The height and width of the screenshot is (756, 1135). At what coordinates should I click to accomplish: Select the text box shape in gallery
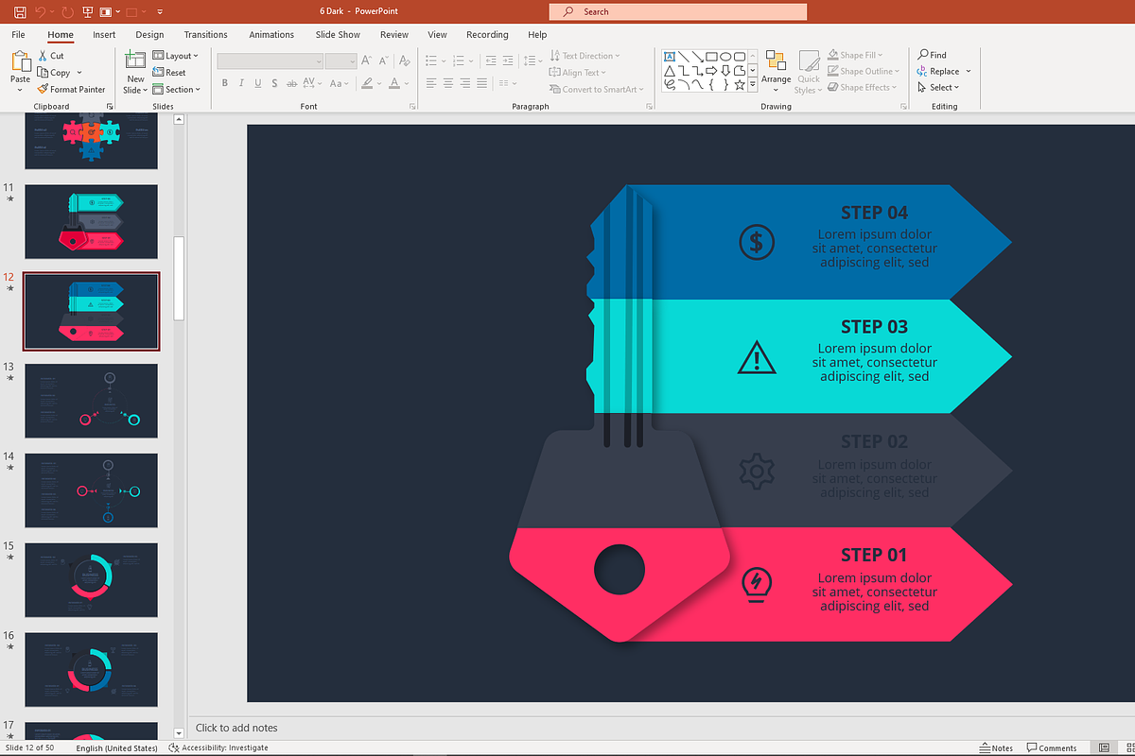[x=670, y=56]
